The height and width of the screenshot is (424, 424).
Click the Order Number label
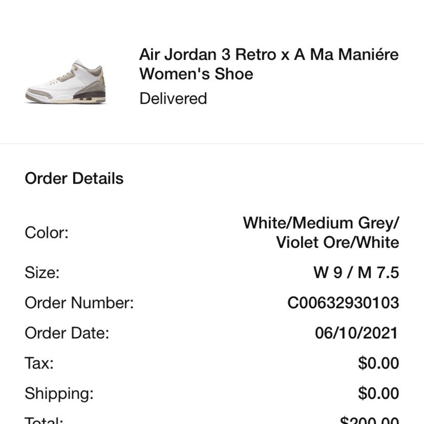(79, 303)
